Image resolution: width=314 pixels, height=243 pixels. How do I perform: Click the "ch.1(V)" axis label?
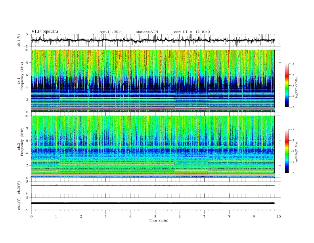tap(19, 40)
